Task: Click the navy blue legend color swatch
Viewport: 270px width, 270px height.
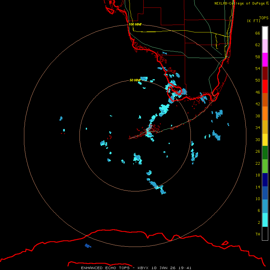Action: 265,180
